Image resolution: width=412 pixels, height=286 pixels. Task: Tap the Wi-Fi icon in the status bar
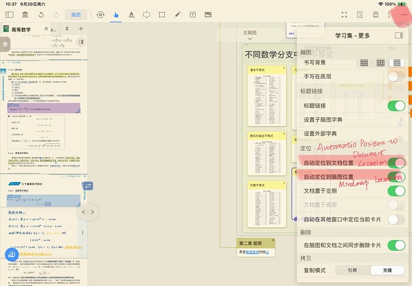pos(380,4)
